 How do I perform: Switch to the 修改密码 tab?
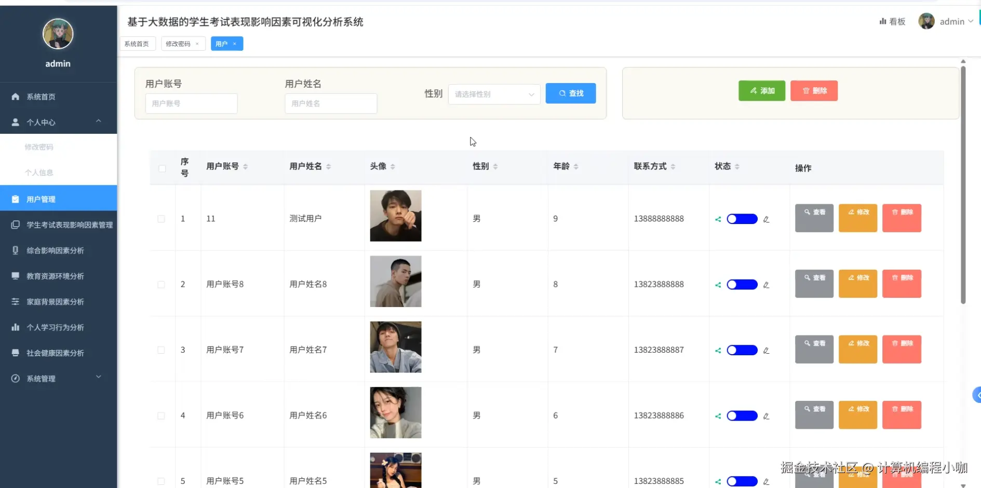tap(179, 44)
